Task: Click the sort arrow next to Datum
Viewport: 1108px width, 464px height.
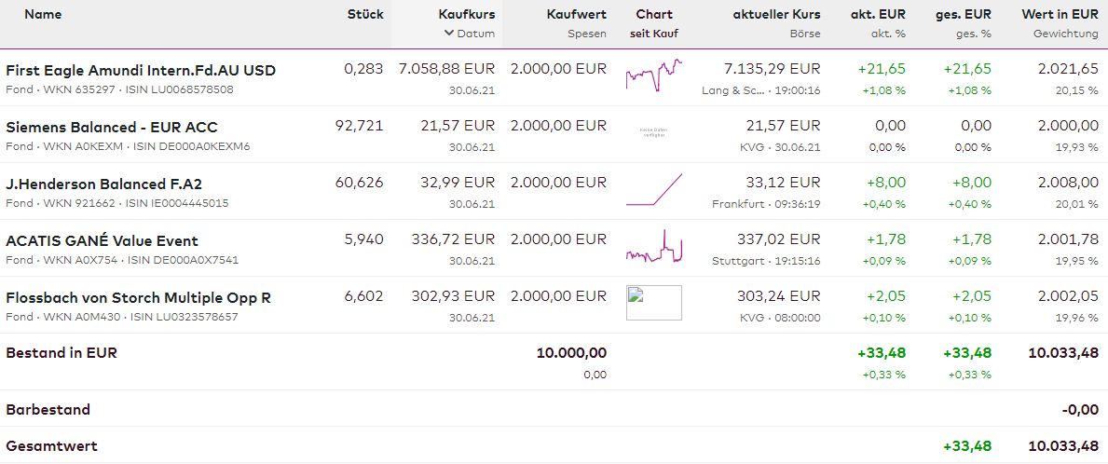Action: (449, 33)
